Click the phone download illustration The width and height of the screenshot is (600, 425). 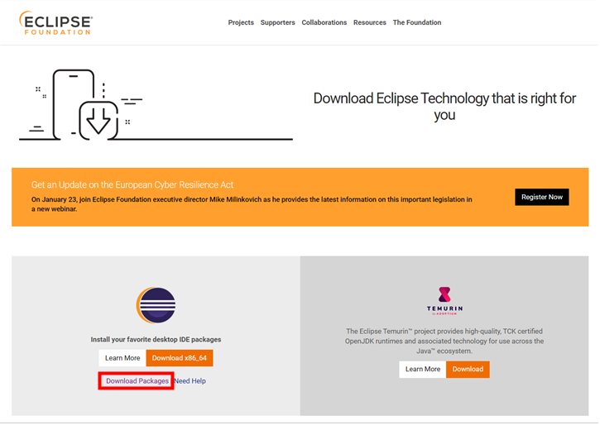[x=156, y=105]
